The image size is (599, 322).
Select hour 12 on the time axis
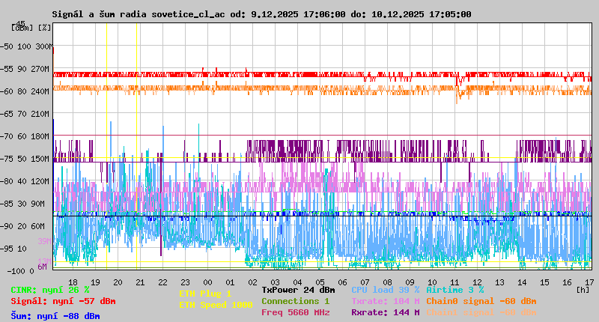click(487, 282)
